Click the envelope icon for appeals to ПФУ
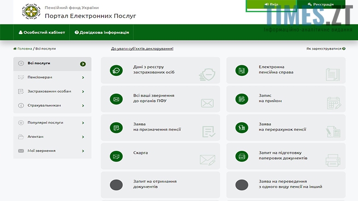This screenshot has height=201, width=358. pyautogui.click(x=116, y=99)
